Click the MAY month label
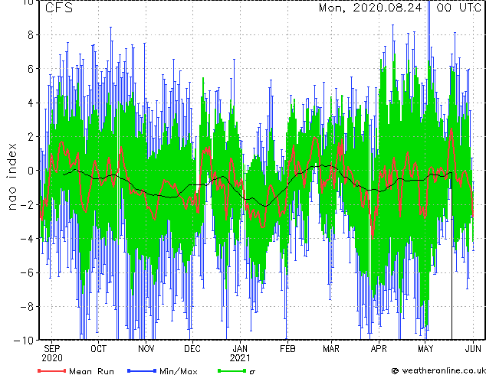Screen dimensions: 486x375 click(425, 349)
